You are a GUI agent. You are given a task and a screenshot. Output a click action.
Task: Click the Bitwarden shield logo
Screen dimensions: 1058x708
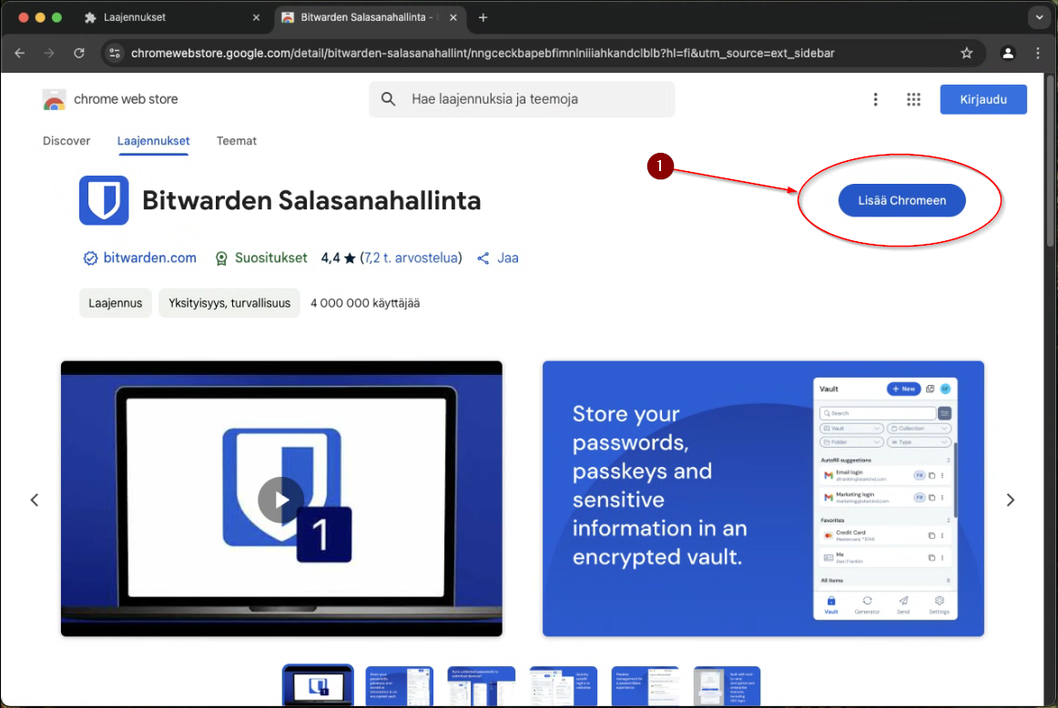click(104, 200)
